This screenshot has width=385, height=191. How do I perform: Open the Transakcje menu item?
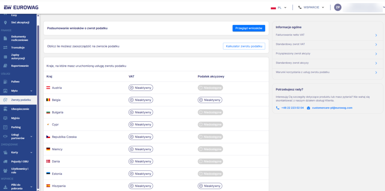point(18,48)
